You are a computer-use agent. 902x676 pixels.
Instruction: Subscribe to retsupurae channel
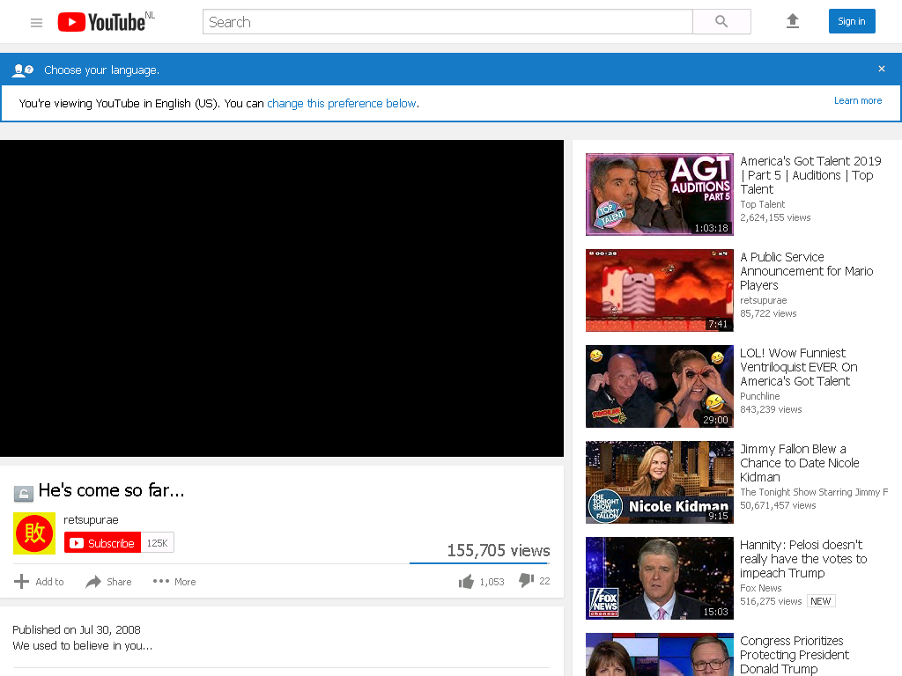(102, 543)
